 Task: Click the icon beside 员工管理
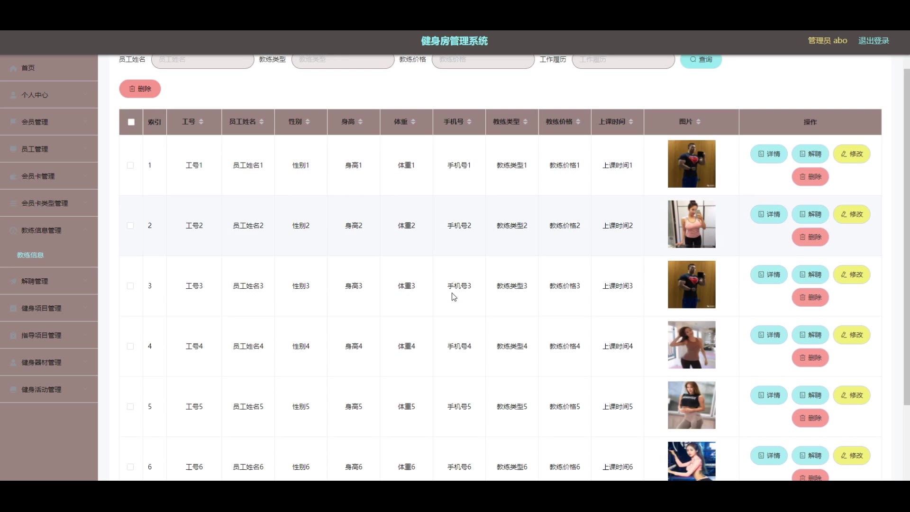point(13,149)
